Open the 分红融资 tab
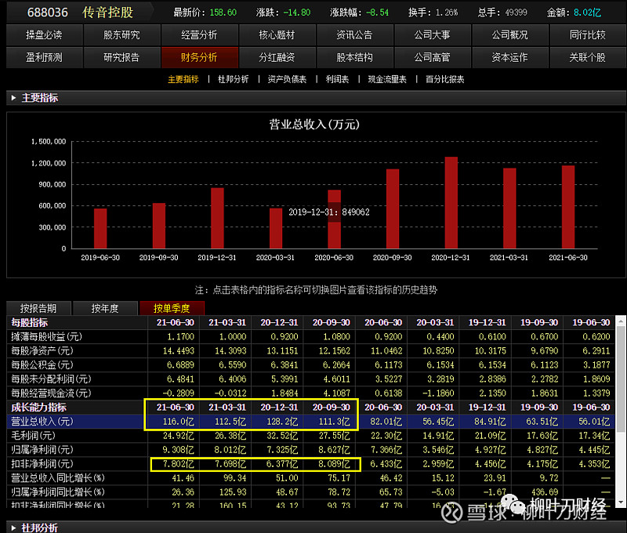Screen dimensions: 627x533 click(277, 57)
